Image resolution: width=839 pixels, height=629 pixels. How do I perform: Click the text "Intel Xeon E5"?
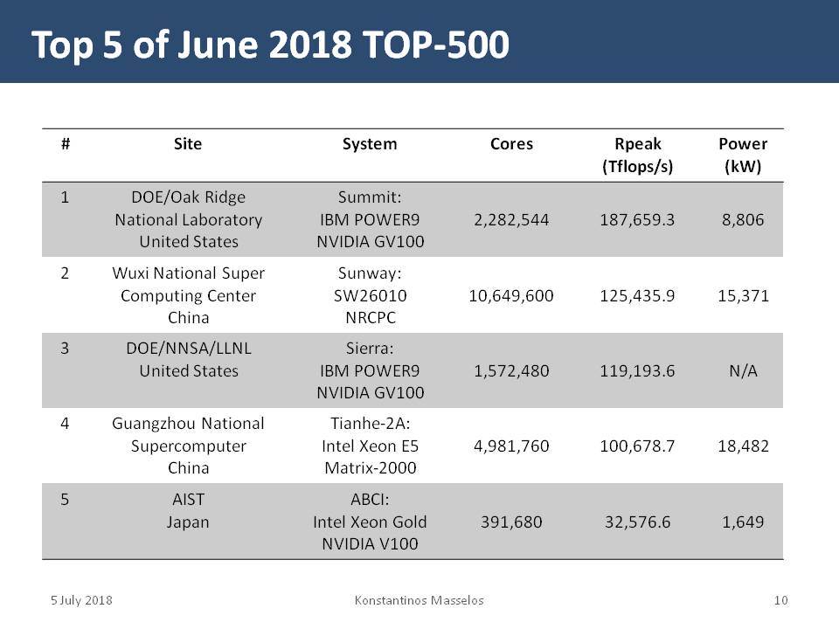point(371,446)
